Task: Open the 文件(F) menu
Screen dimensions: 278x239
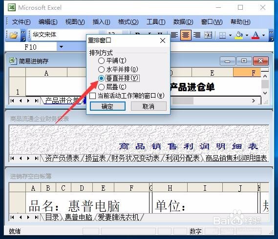Action: point(21,22)
